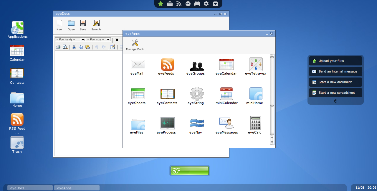The height and width of the screenshot is (191, 377).
Task: Click green star in top dock
Action: click(161, 4)
